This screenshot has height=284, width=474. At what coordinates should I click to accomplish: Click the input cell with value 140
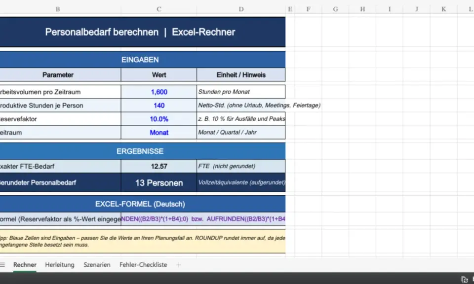[x=159, y=106]
